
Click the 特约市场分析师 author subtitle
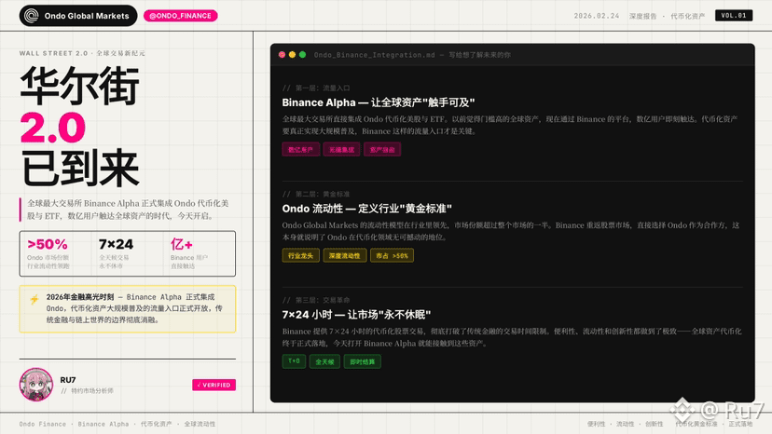point(87,391)
